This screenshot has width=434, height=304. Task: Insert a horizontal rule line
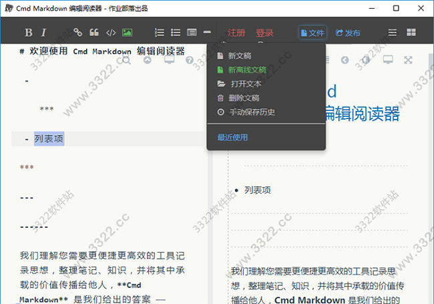coord(207,32)
